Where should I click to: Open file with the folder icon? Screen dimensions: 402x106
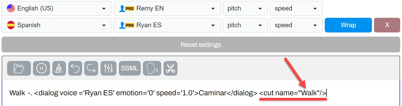19,69
